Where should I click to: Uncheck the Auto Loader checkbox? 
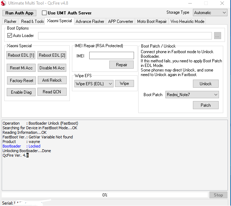[10, 36]
